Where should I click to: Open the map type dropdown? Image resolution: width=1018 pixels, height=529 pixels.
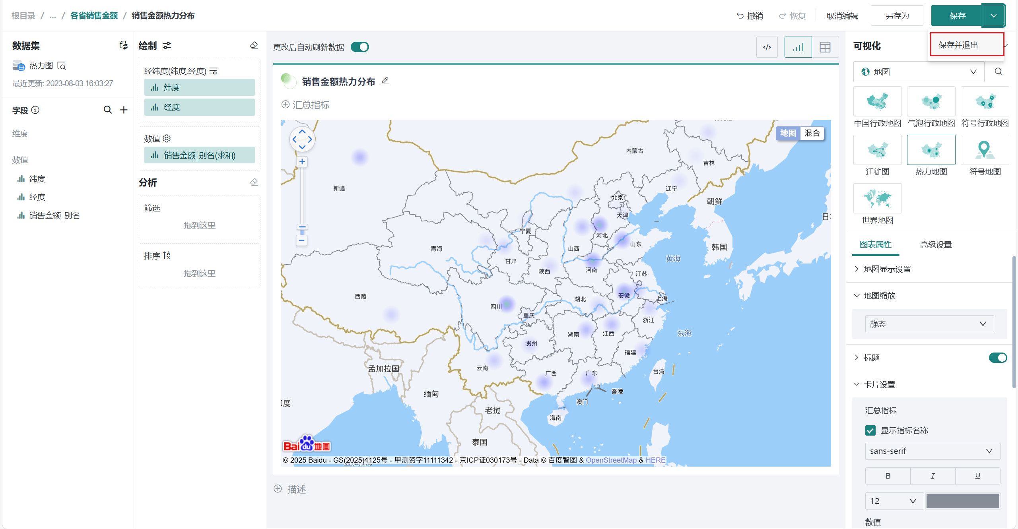pos(919,72)
